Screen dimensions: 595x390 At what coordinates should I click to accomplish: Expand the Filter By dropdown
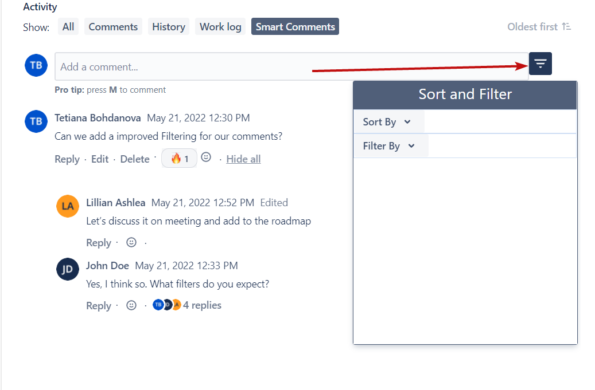[389, 146]
